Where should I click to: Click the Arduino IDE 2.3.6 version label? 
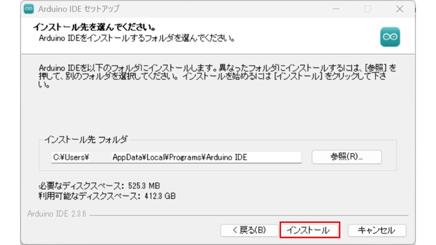[57, 214]
